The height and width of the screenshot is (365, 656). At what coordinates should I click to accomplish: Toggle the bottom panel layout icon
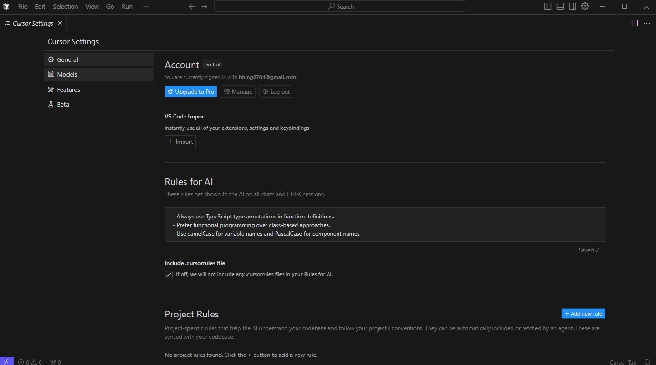click(560, 6)
